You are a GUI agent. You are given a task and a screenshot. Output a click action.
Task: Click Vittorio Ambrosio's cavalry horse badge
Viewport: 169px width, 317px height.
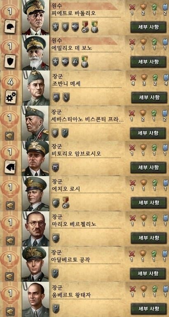[10, 167]
